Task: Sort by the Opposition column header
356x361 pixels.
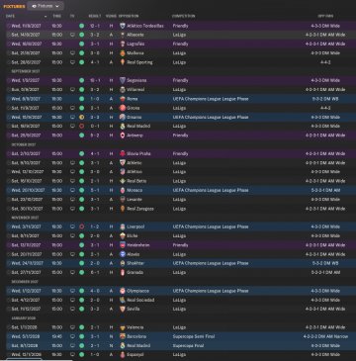Action: tap(129, 16)
